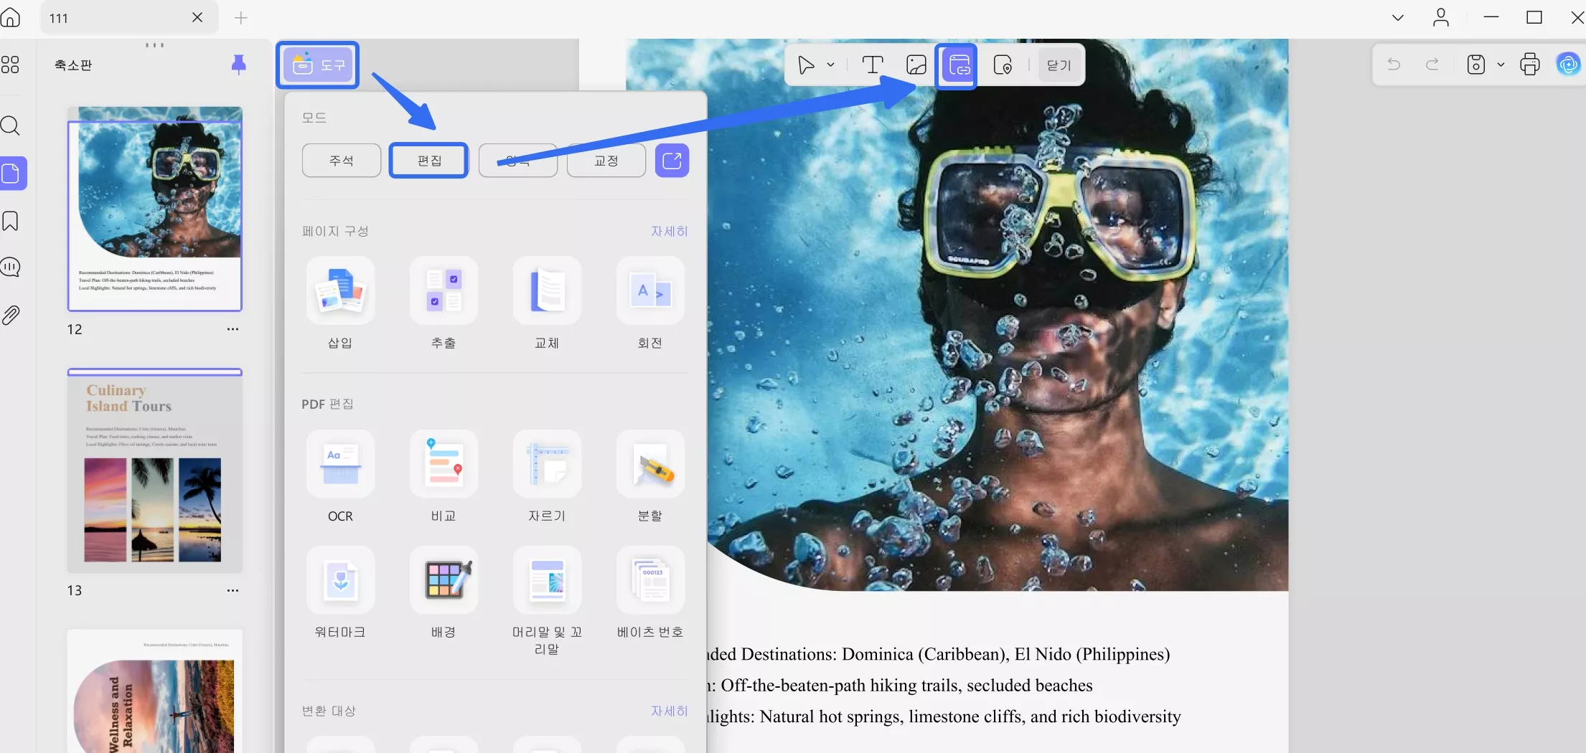This screenshot has height=753, width=1586.
Task: Open the search sidebar icon
Action: (x=10, y=126)
